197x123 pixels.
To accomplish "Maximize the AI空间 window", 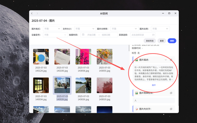I will [169, 13].
